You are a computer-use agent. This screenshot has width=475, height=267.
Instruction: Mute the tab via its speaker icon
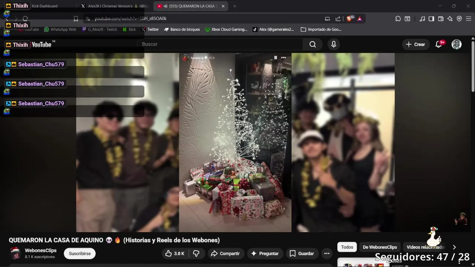click(x=166, y=6)
